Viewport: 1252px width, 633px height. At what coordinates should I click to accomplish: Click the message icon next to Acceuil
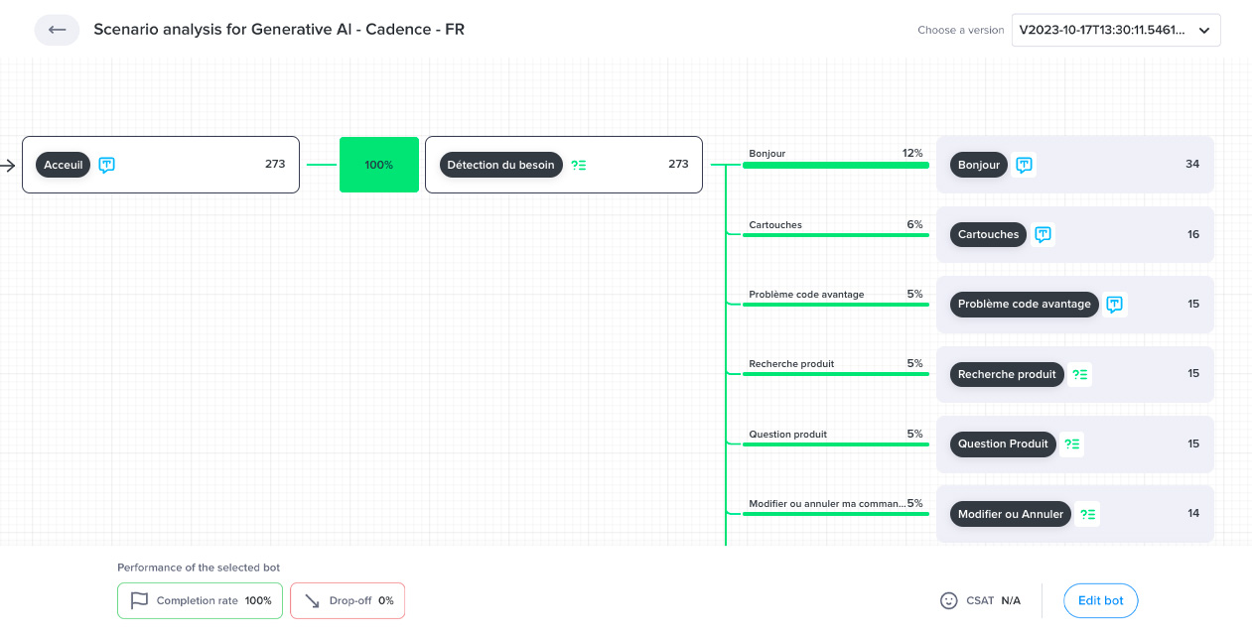coord(107,165)
